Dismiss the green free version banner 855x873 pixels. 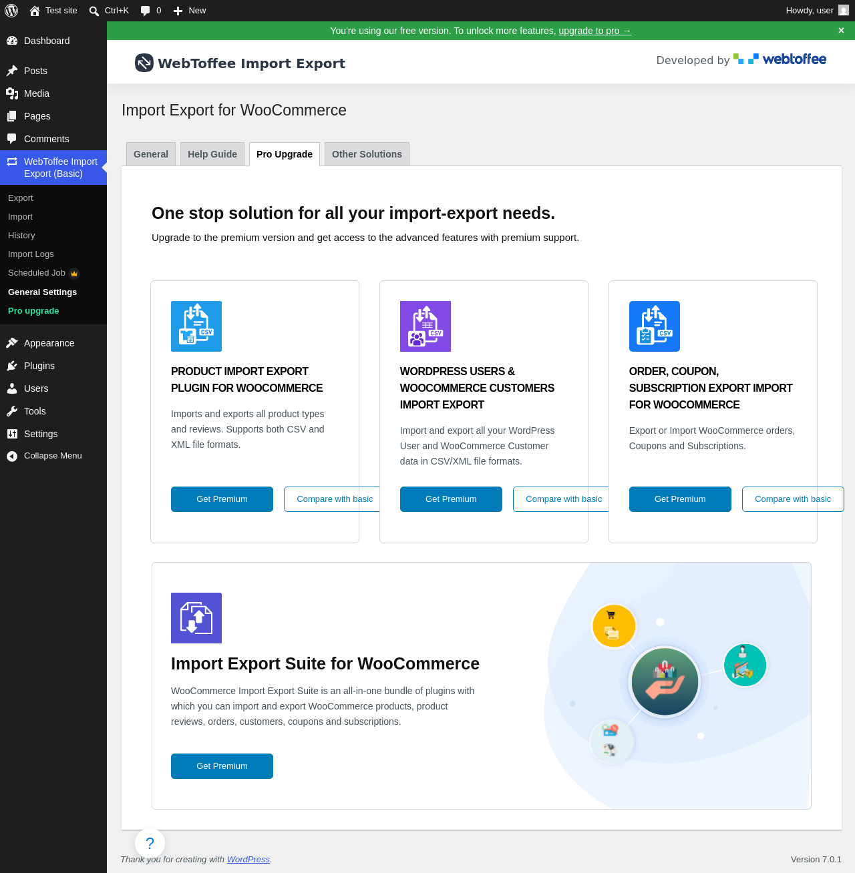point(841,31)
